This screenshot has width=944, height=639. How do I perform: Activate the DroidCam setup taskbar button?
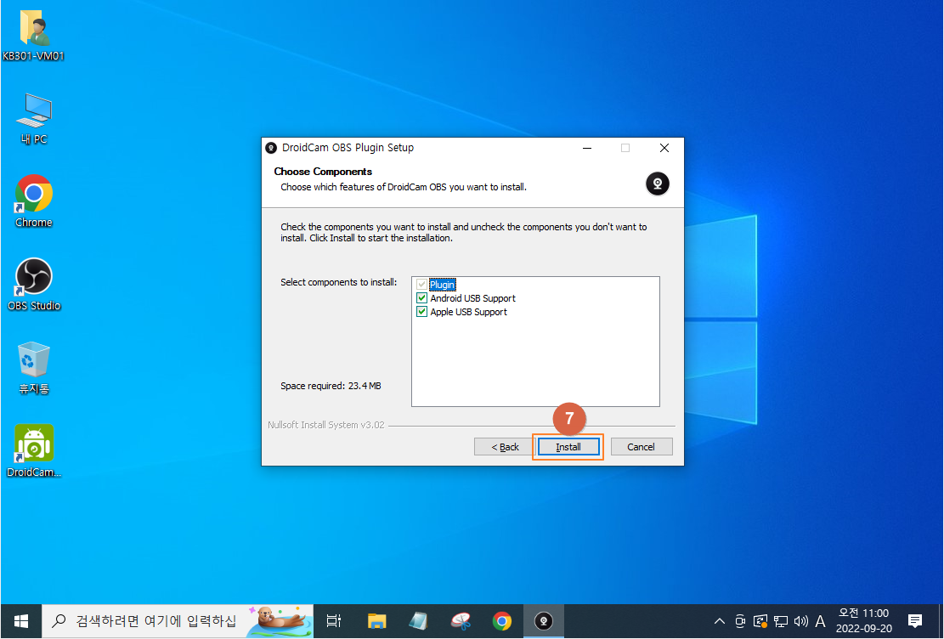[x=544, y=621]
